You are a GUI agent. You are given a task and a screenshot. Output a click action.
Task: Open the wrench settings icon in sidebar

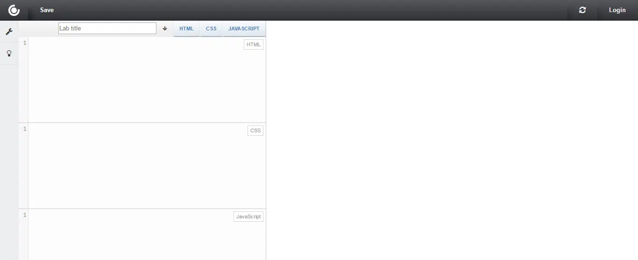(9, 32)
